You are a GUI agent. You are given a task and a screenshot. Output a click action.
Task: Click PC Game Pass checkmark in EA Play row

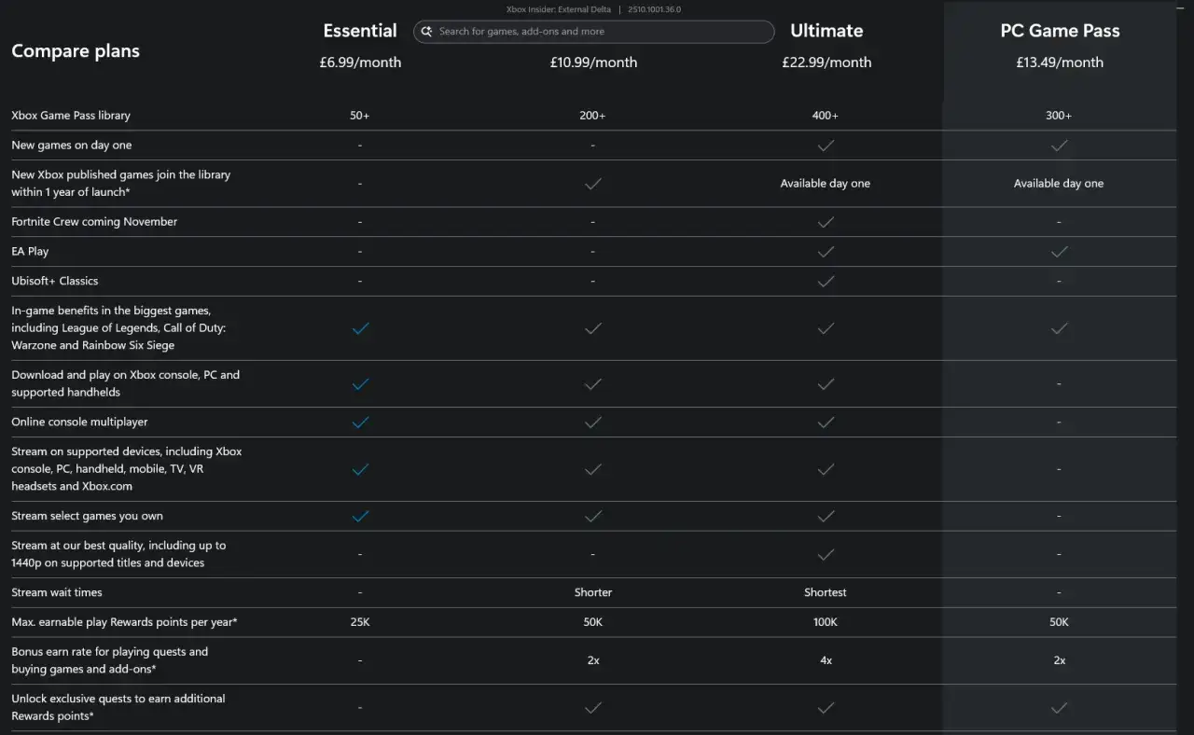tap(1059, 252)
